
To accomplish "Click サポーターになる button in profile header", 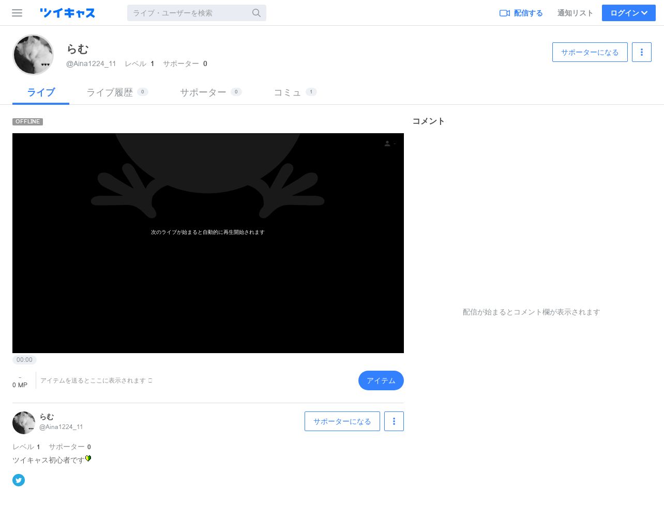I will [x=590, y=52].
